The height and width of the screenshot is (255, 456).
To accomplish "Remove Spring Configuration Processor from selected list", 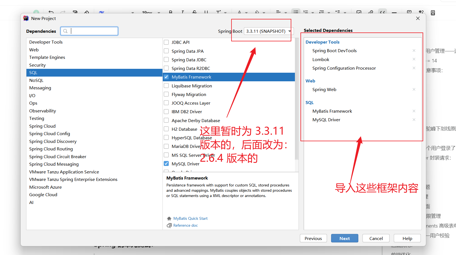I will point(414,68).
